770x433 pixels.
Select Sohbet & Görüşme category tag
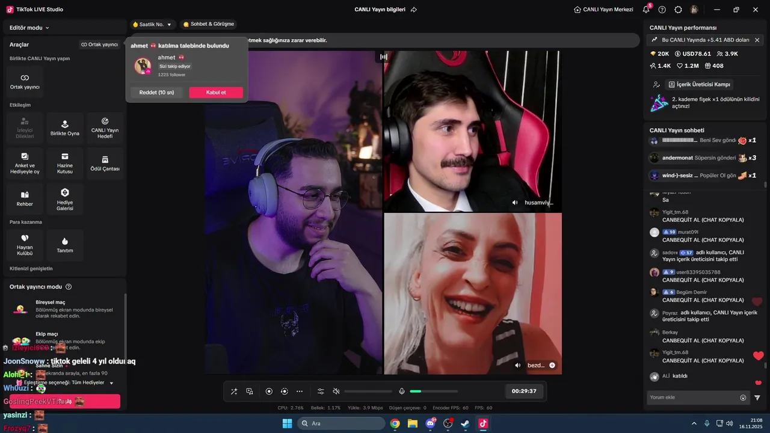(209, 25)
